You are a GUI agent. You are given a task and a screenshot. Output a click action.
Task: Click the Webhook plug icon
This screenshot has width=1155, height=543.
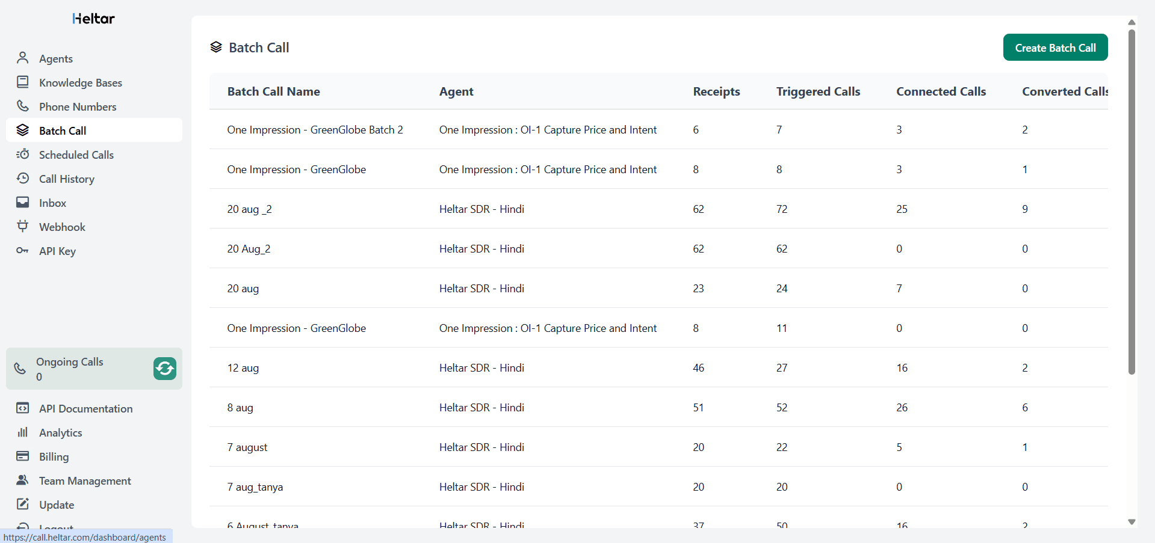pyautogui.click(x=23, y=226)
